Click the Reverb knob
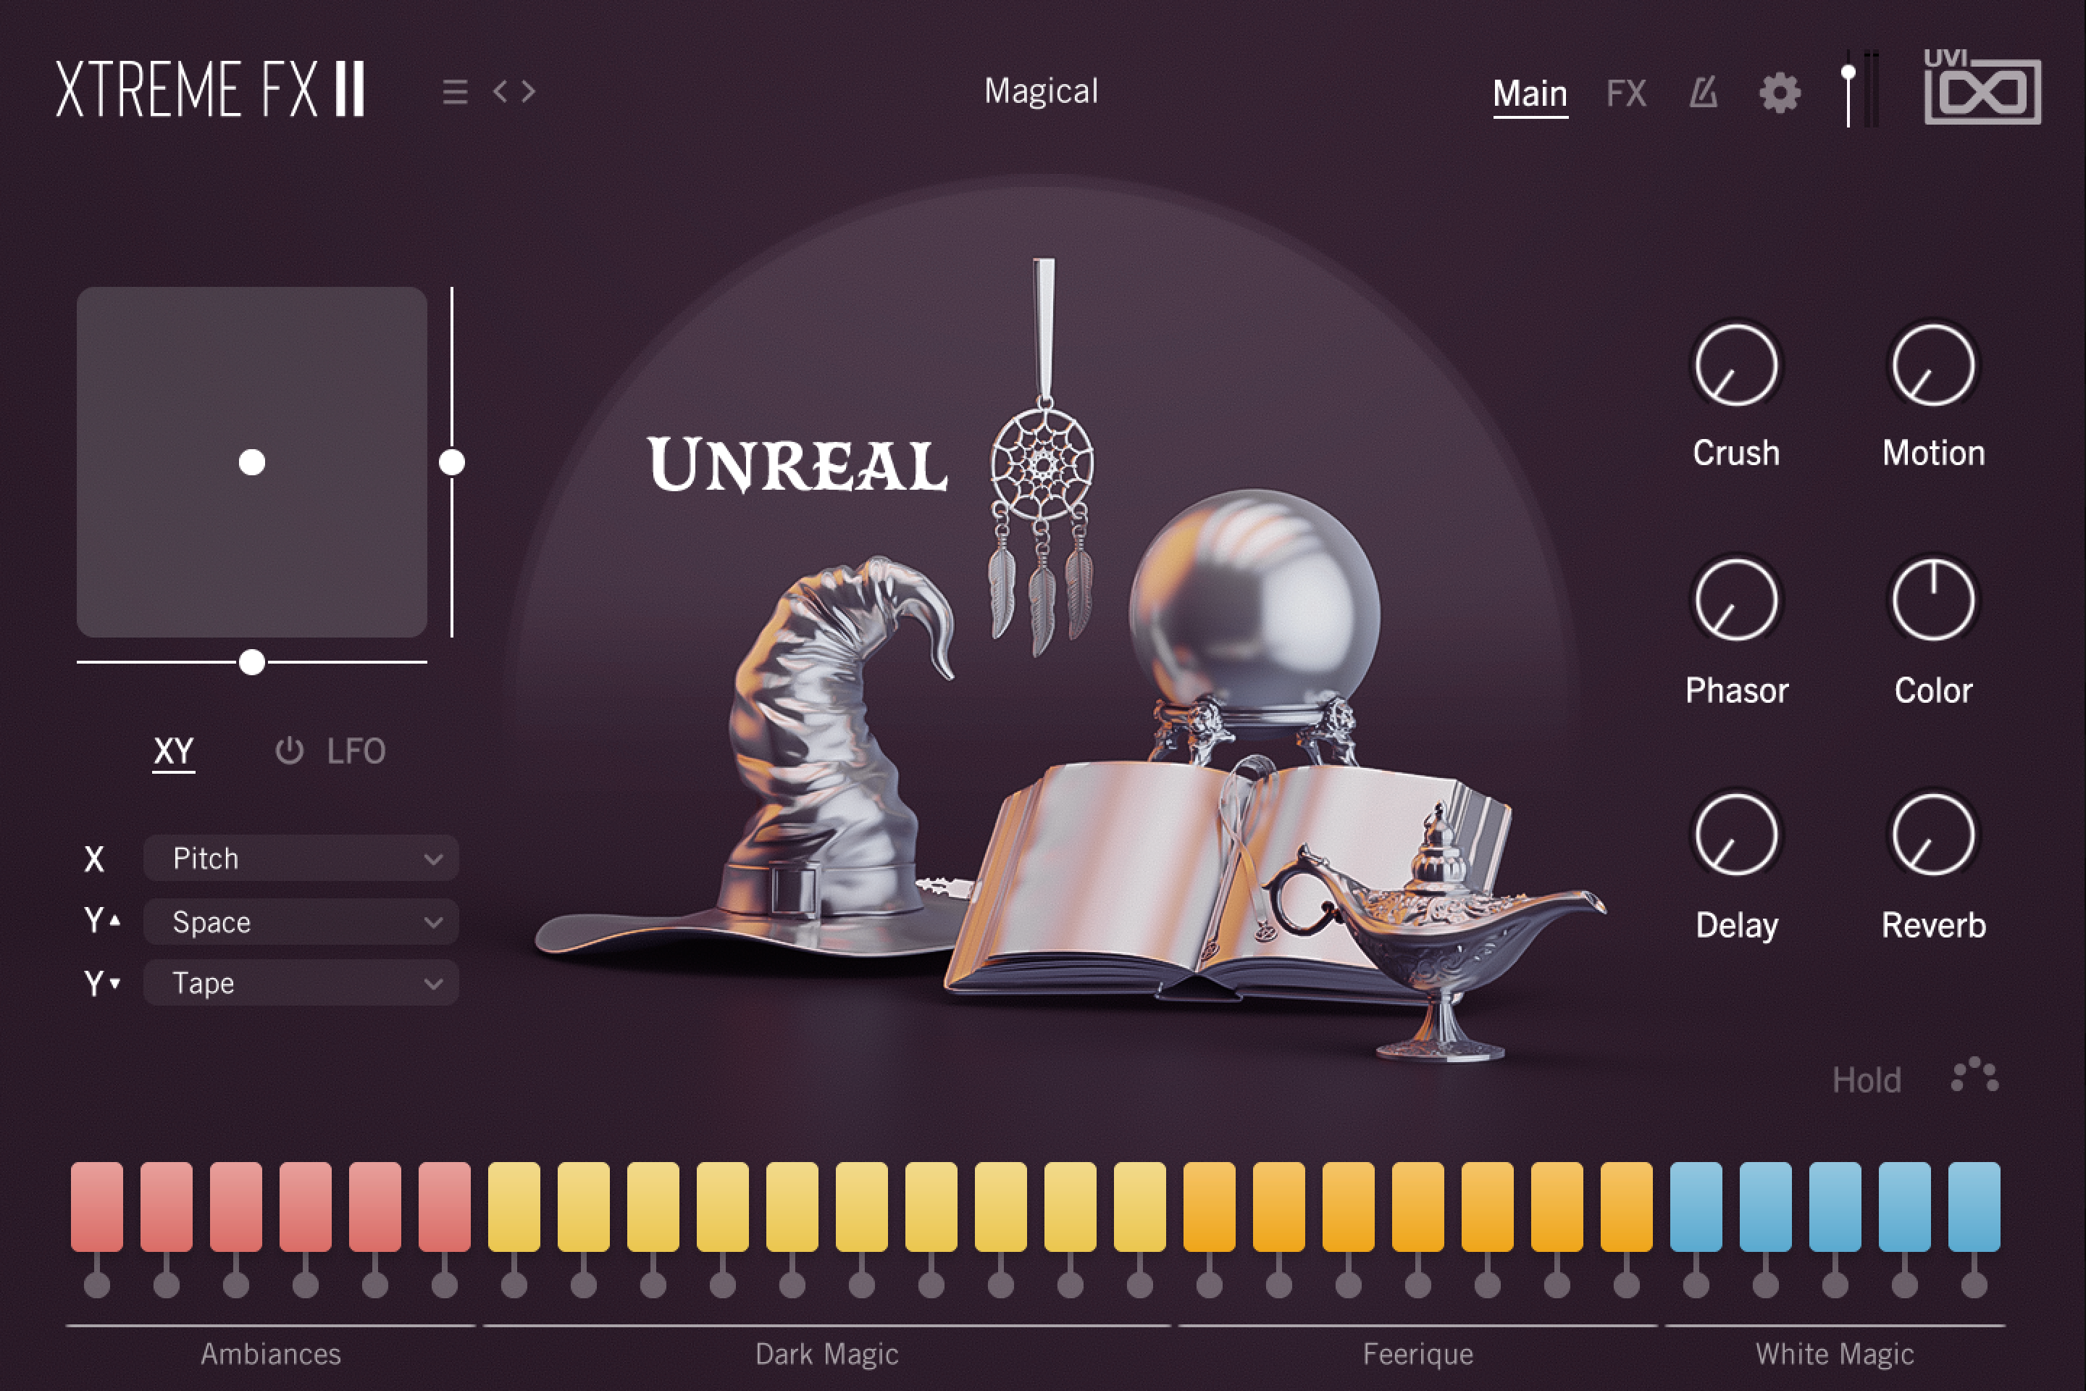The height and width of the screenshot is (1391, 2086). pos(1933,835)
